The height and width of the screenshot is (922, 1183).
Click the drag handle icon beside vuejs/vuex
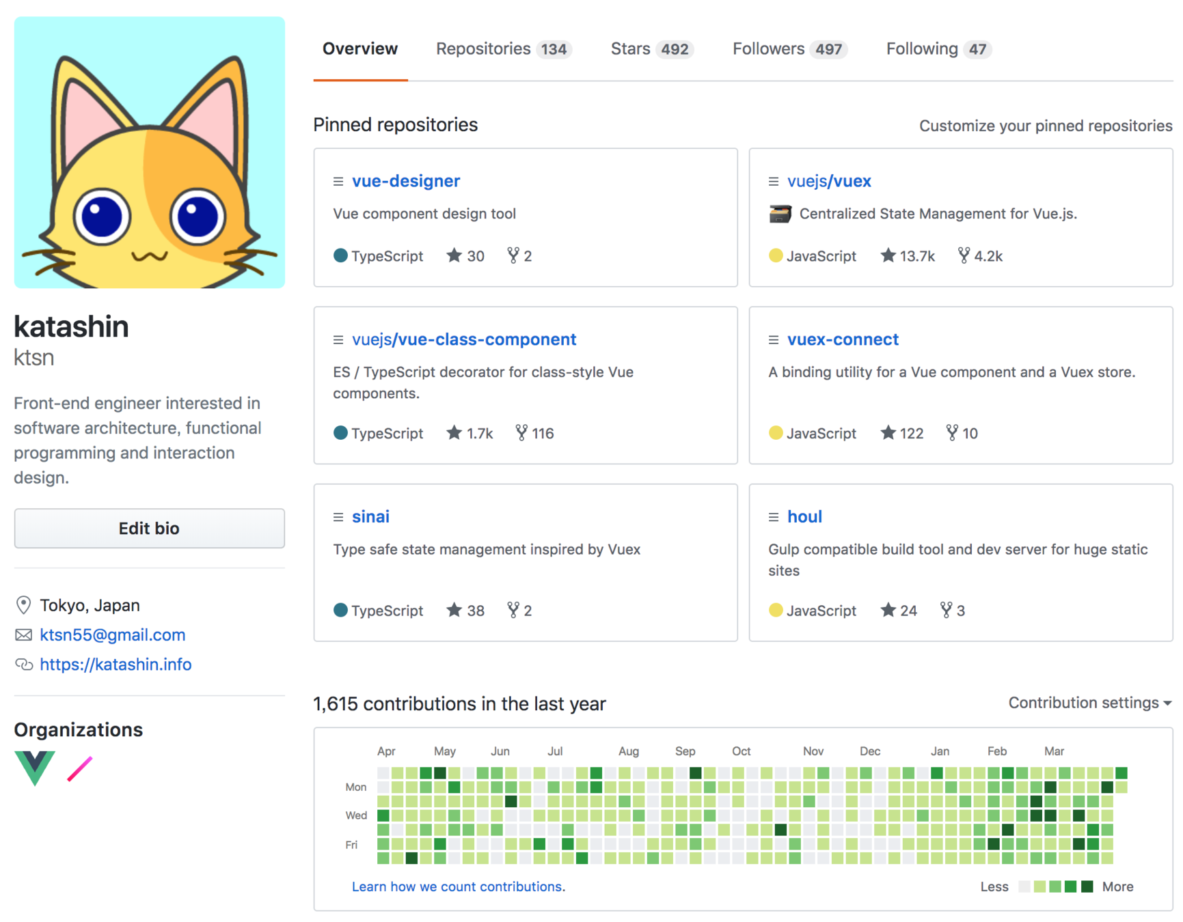(x=774, y=181)
